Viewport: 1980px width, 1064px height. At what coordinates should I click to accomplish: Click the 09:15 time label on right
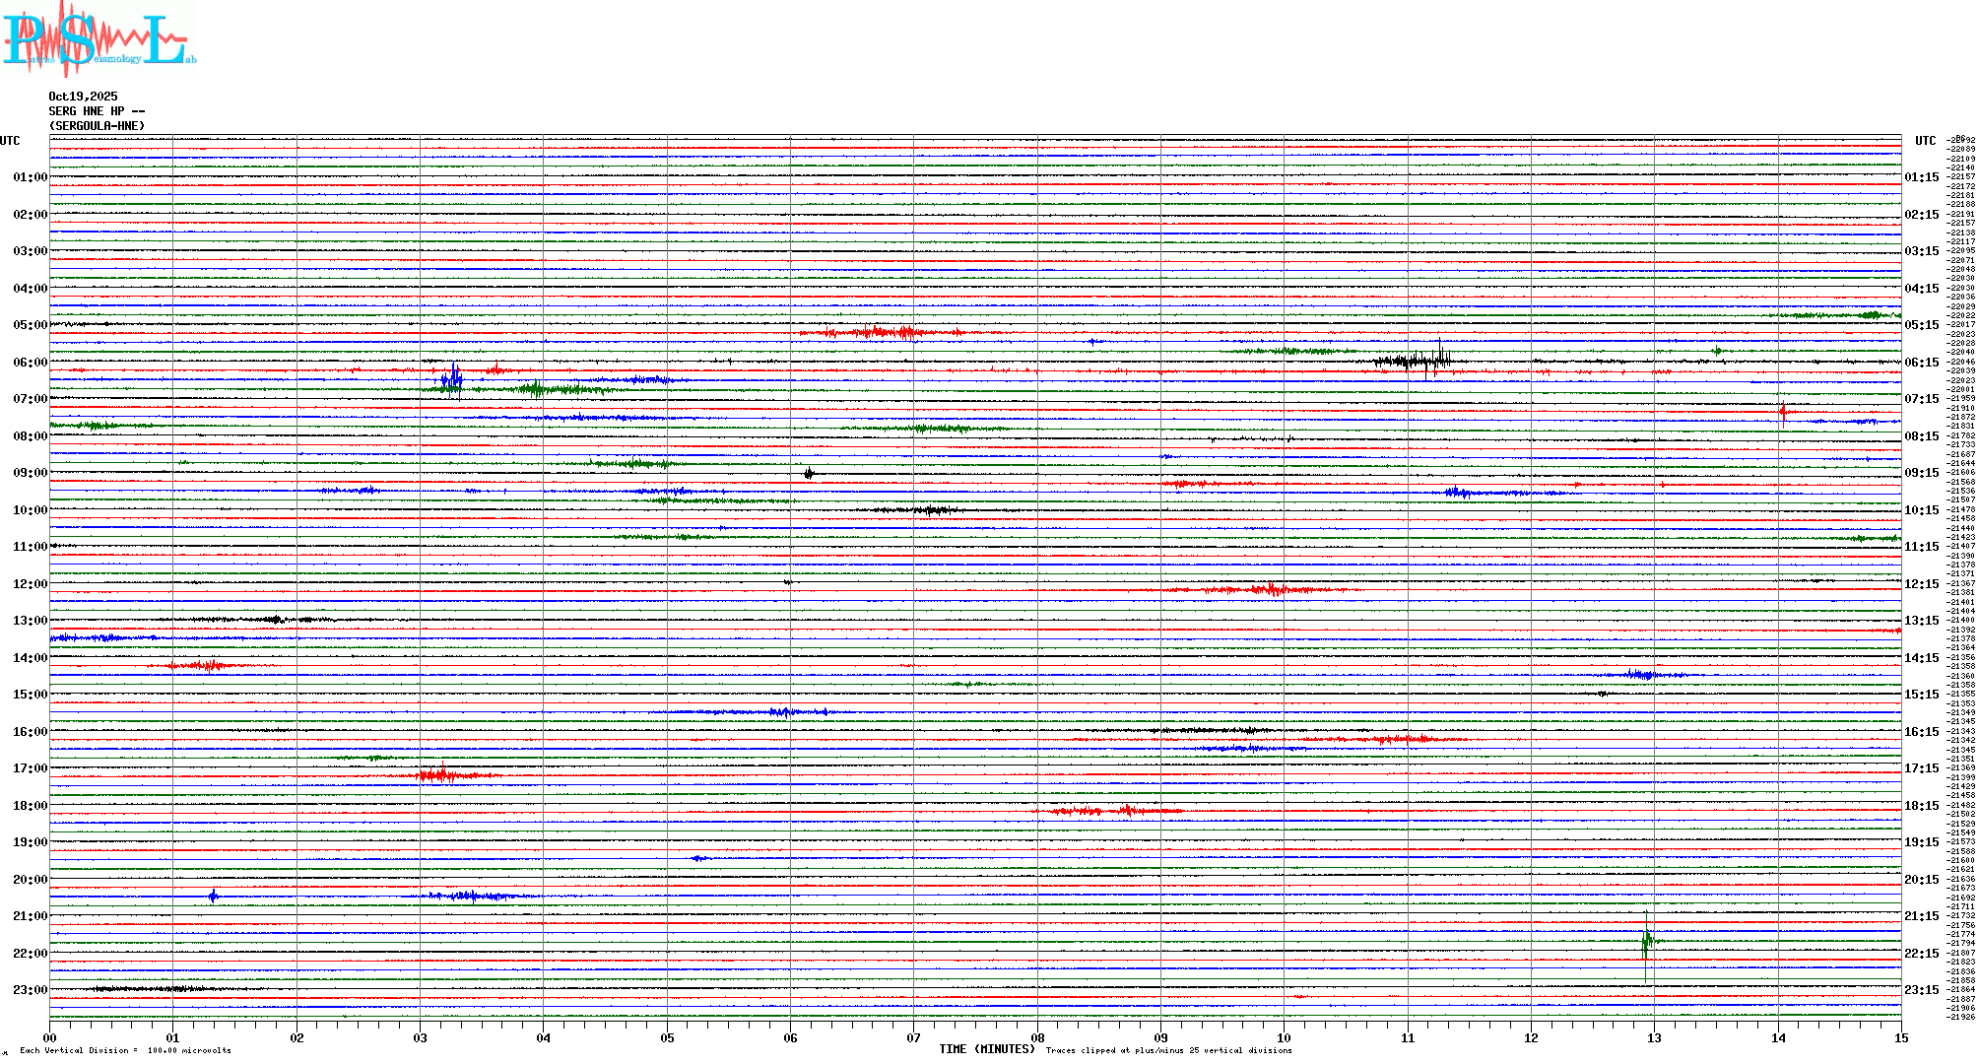tap(1921, 473)
